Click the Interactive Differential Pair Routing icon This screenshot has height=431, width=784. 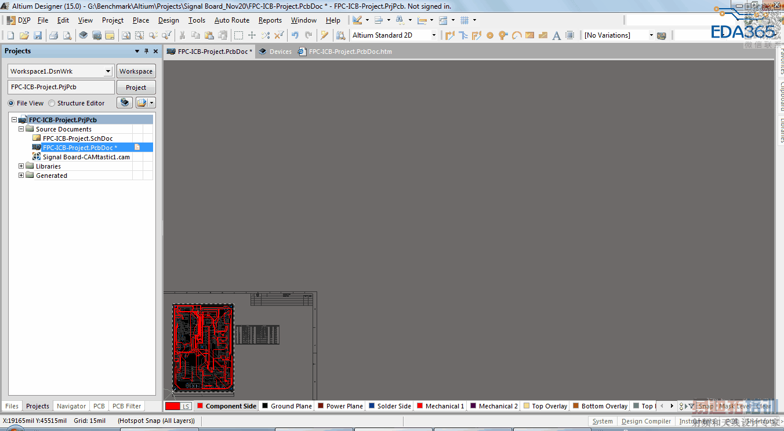click(x=477, y=35)
